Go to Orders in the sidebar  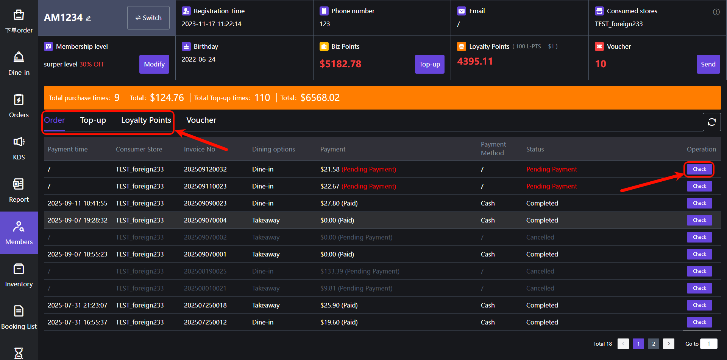click(19, 106)
